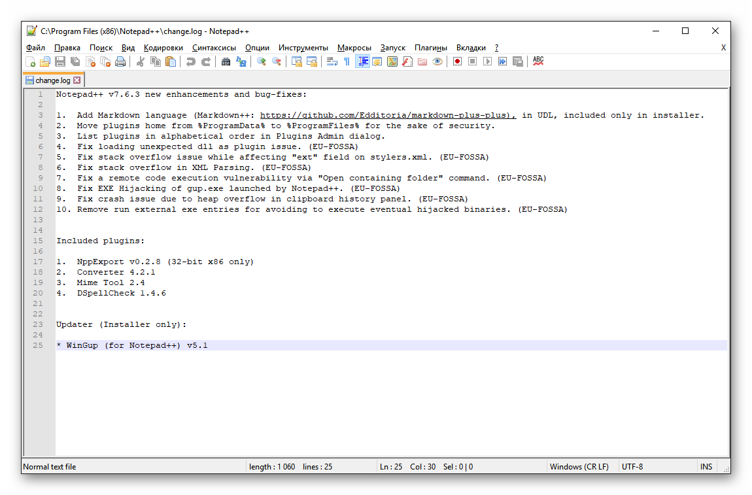Cut selection with scissors icon

[x=141, y=61]
